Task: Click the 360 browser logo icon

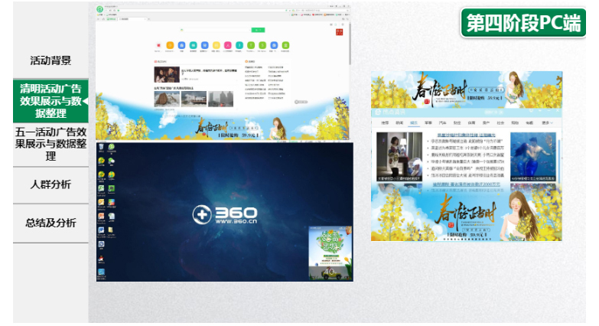Action: tap(100, 9)
